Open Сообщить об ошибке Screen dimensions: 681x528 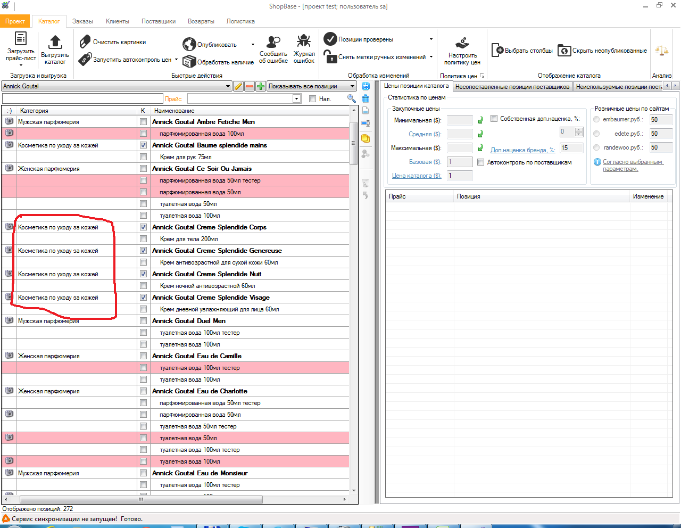click(273, 49)
